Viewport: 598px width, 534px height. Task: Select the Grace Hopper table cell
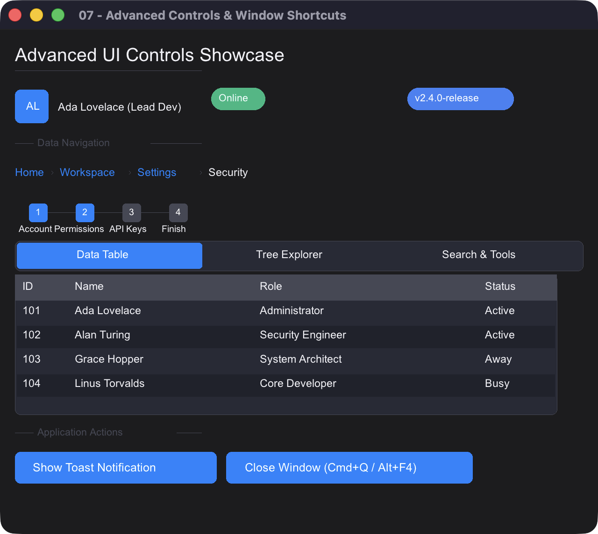(109, 359)
